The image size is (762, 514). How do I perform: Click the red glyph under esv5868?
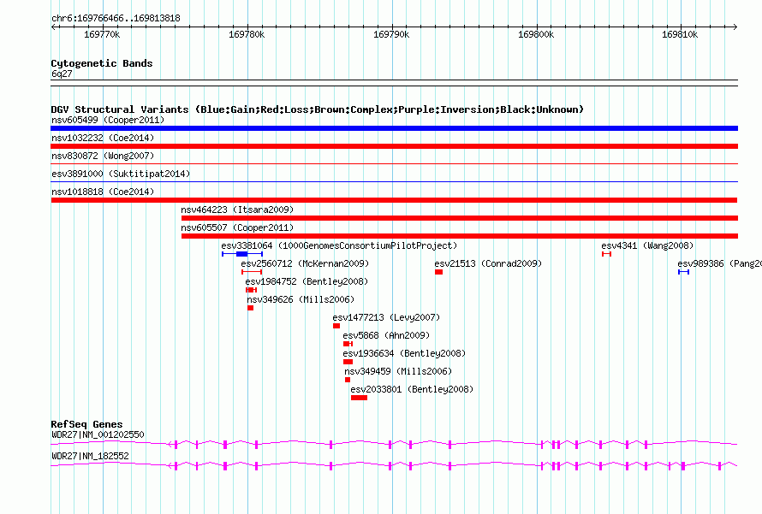pos(348,344)
